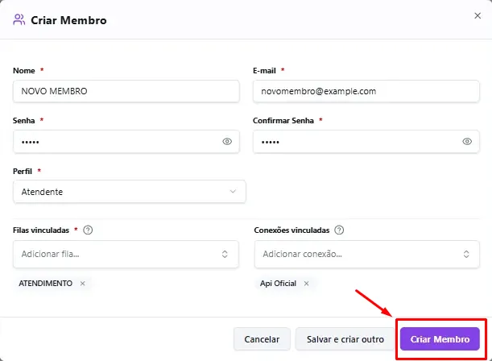Click Salvar e criar outro button
The height and width of the screenshot is (361, 492).
click(x=345, y=339)
